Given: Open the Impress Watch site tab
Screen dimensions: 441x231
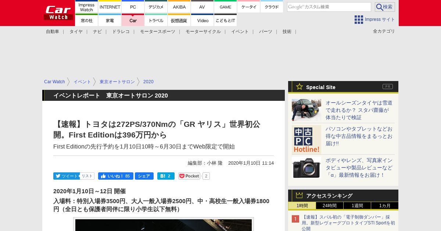Looking at the screenshot, I should pos(86,7).
